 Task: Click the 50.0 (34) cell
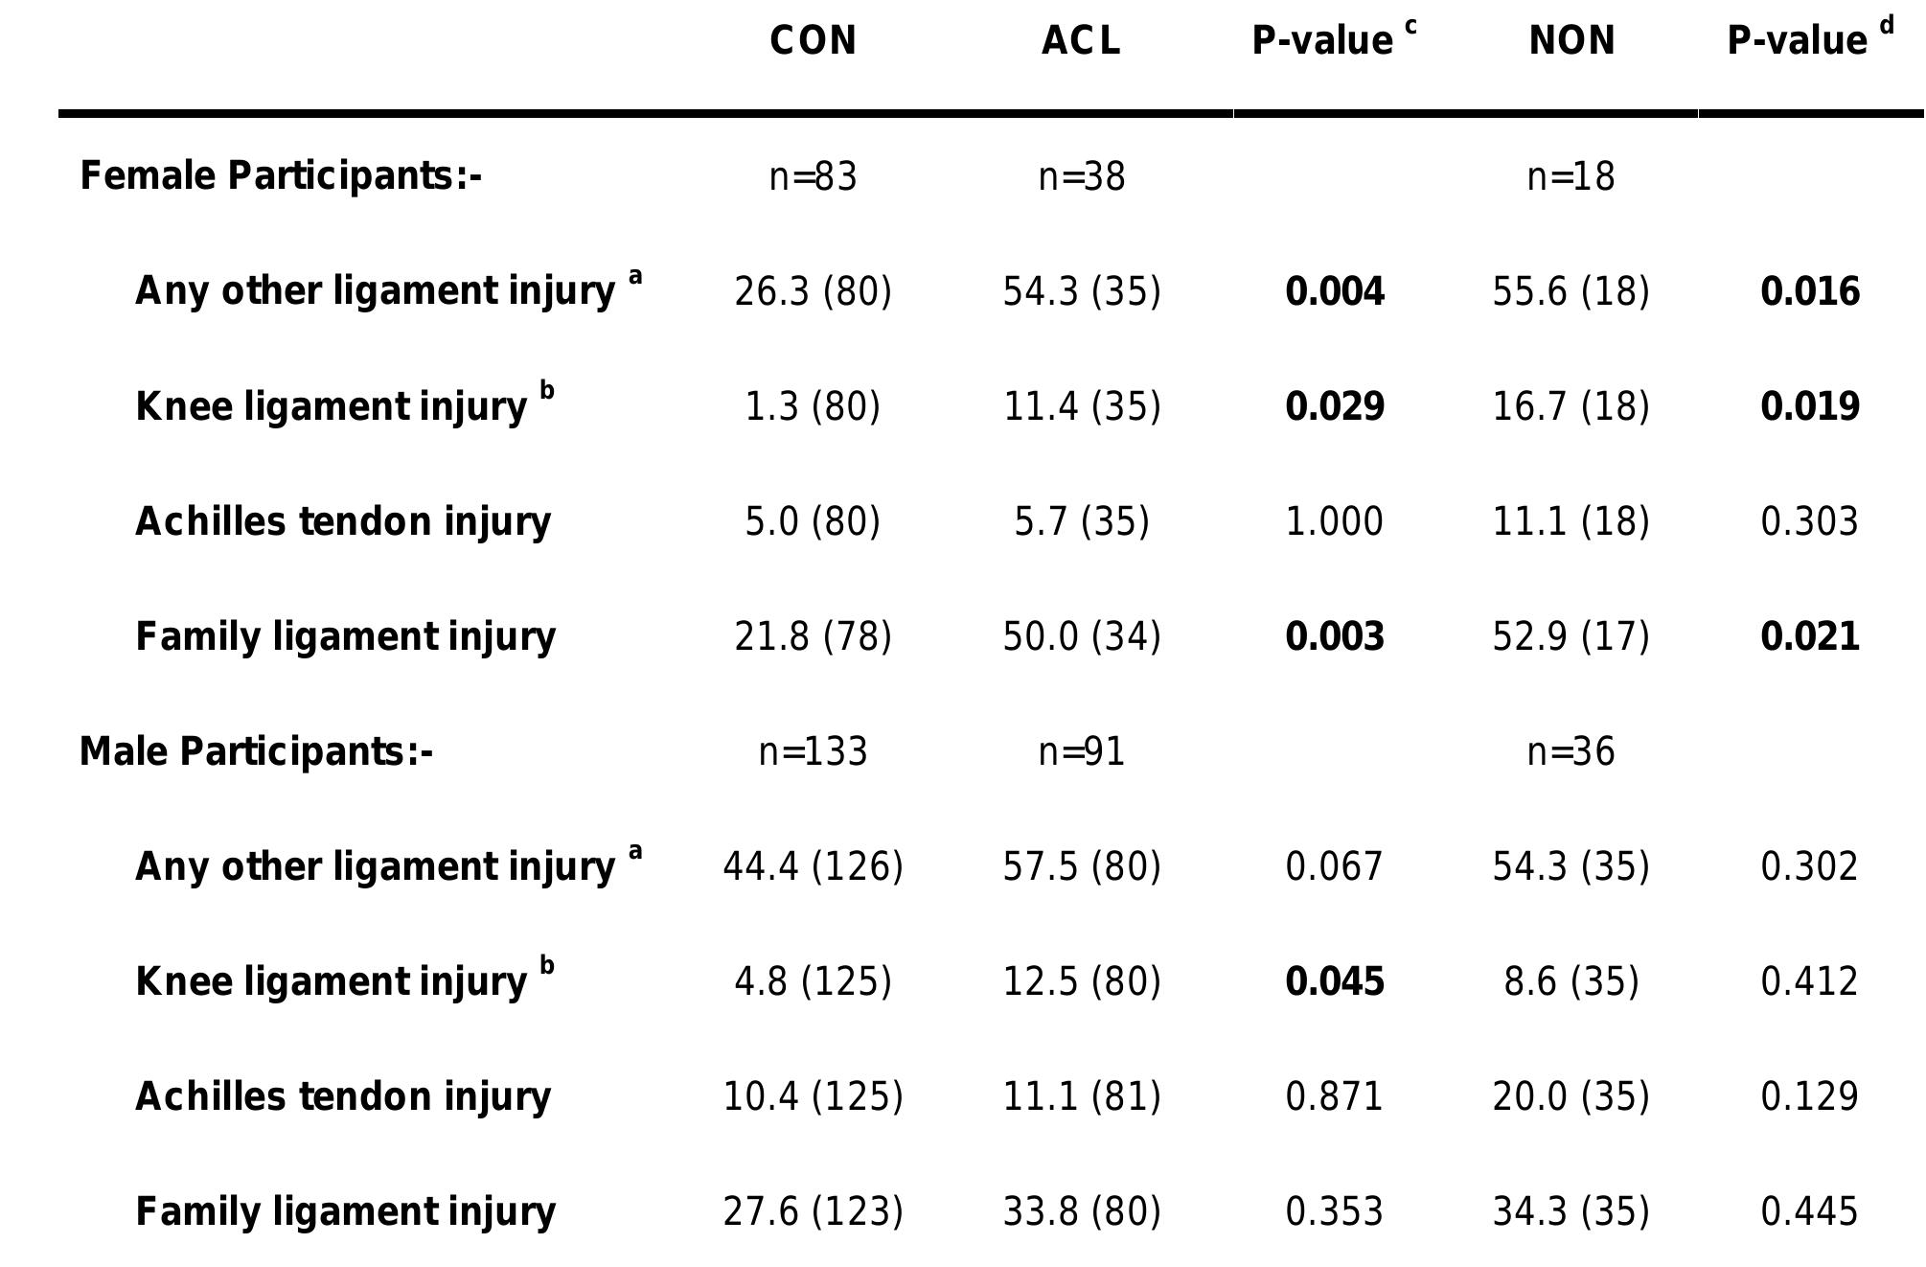pyautogui.click(x=1081, y=637)
